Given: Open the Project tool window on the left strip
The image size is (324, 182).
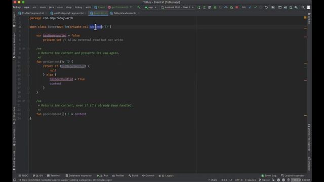Looking at the screenshot, I should pyautogui.click(x=14, y=20).
